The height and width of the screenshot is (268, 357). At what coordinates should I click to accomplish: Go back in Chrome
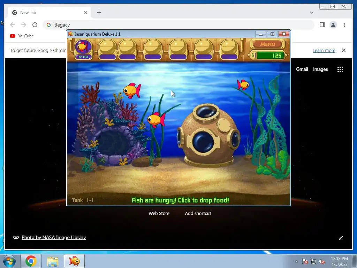[13, 25]
